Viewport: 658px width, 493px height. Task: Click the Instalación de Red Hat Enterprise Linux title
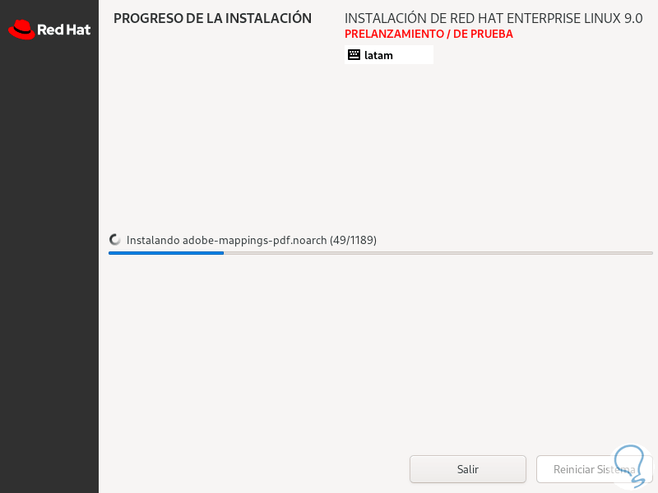coord(493,18)
